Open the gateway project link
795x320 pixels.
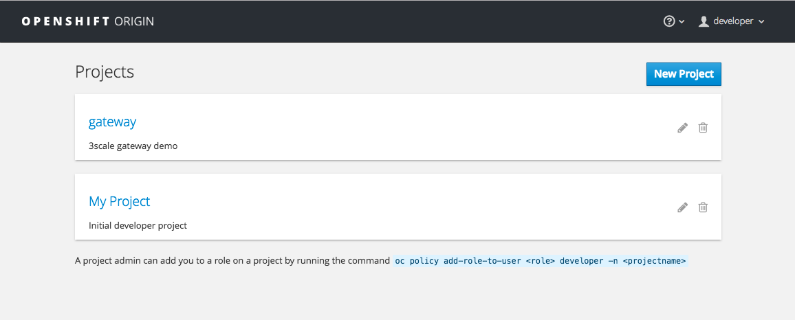click(112, 122)
